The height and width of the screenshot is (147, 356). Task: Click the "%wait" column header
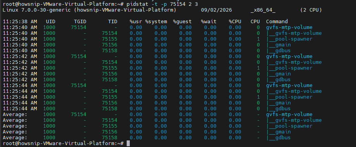pyautogui.click(x=209, y=22)
